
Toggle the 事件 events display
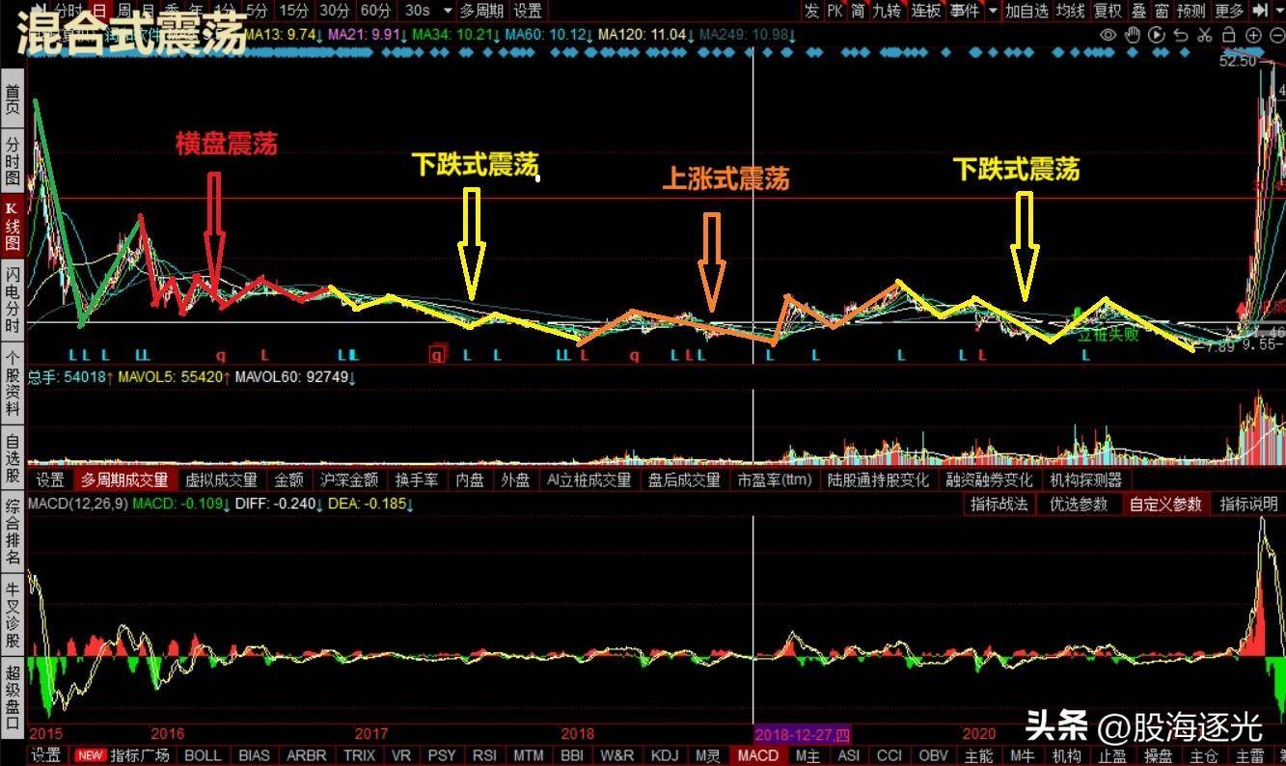click(965, 11)
